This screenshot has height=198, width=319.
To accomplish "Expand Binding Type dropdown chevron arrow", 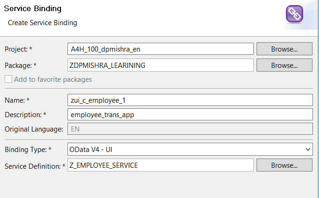I will [308, 150].
